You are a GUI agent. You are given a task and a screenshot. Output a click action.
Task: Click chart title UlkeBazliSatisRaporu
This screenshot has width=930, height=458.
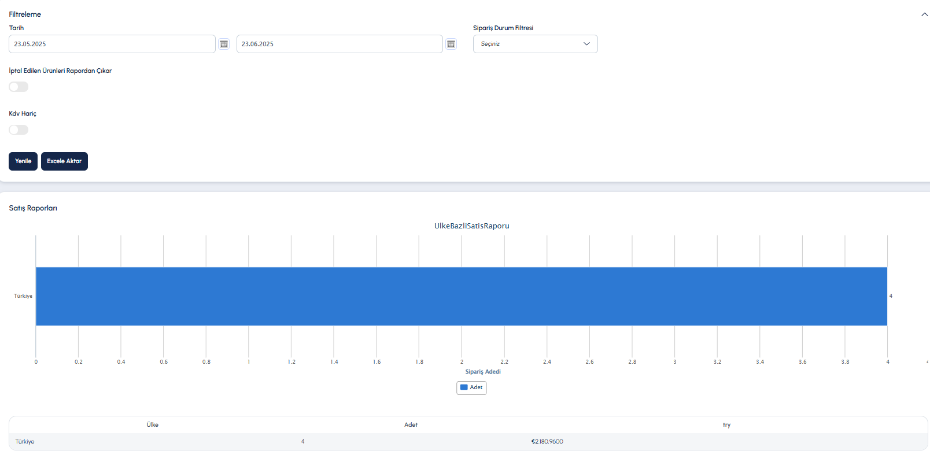pos(472,226)
